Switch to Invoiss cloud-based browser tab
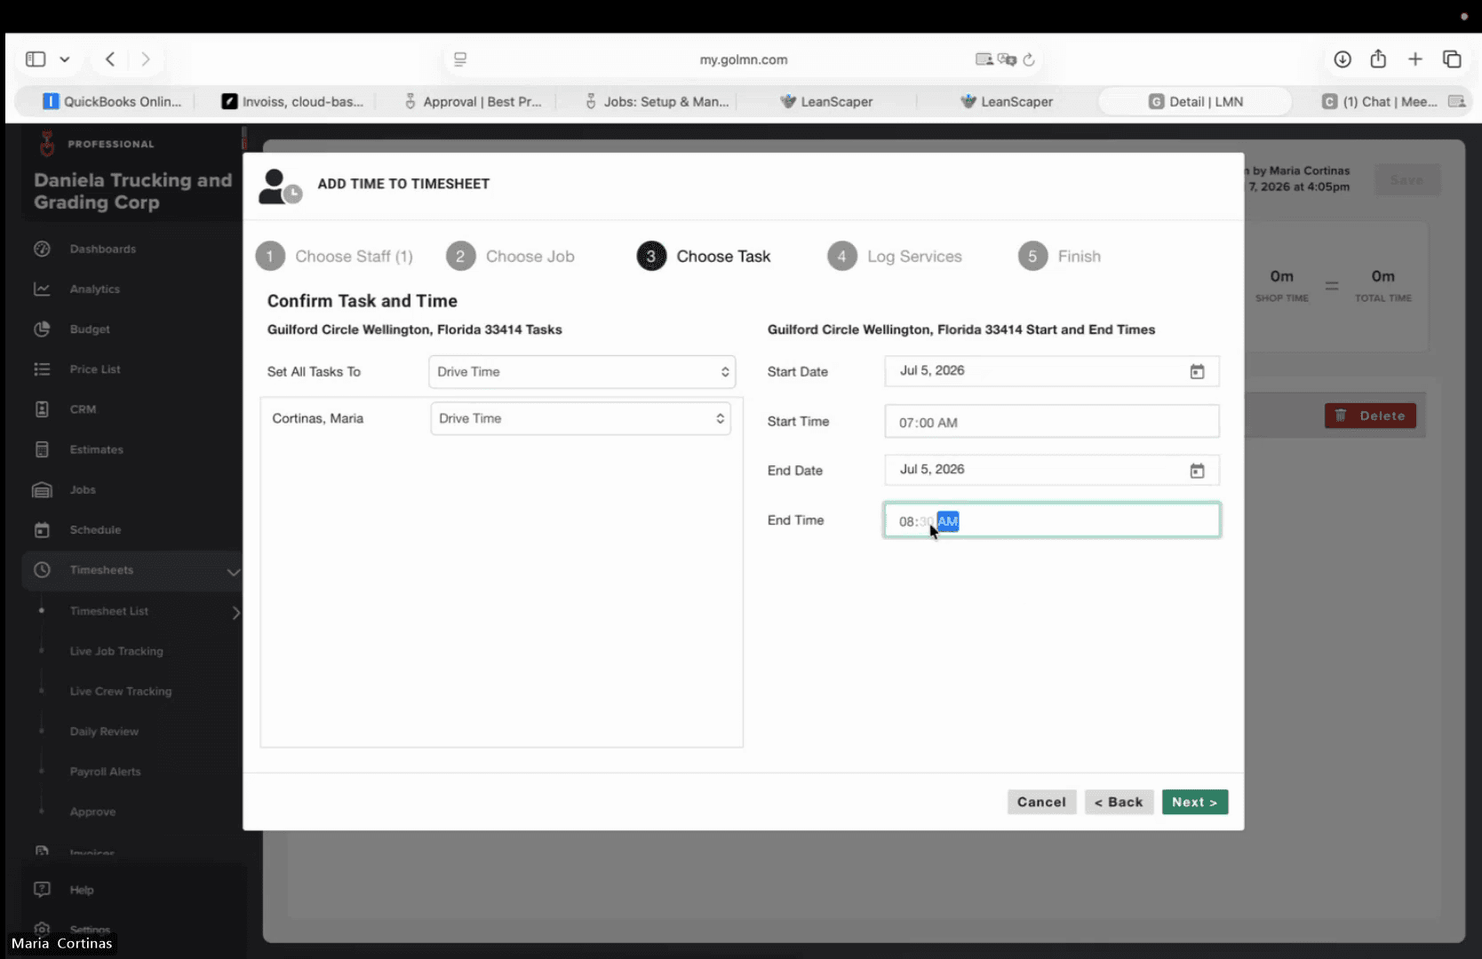 click(x=292, y=101)
